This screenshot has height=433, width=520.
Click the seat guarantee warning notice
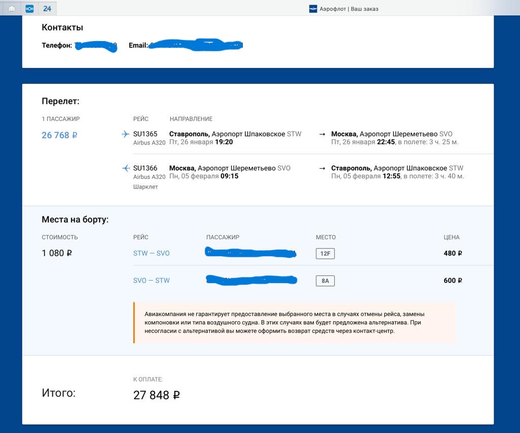[x=295, y=323]
